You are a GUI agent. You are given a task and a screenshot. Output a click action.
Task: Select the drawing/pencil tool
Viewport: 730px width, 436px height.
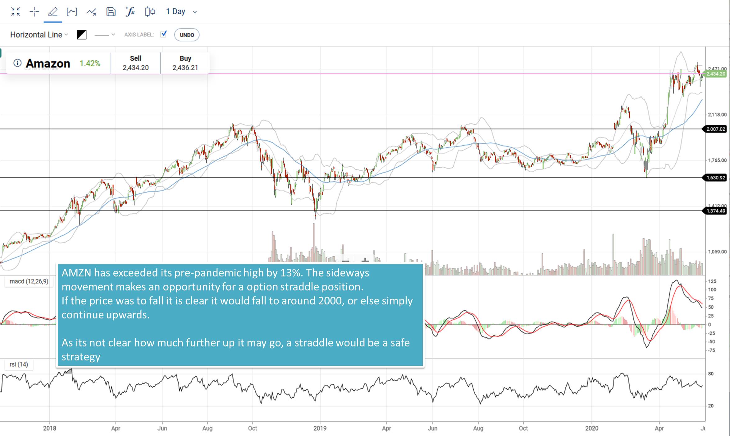53,12
